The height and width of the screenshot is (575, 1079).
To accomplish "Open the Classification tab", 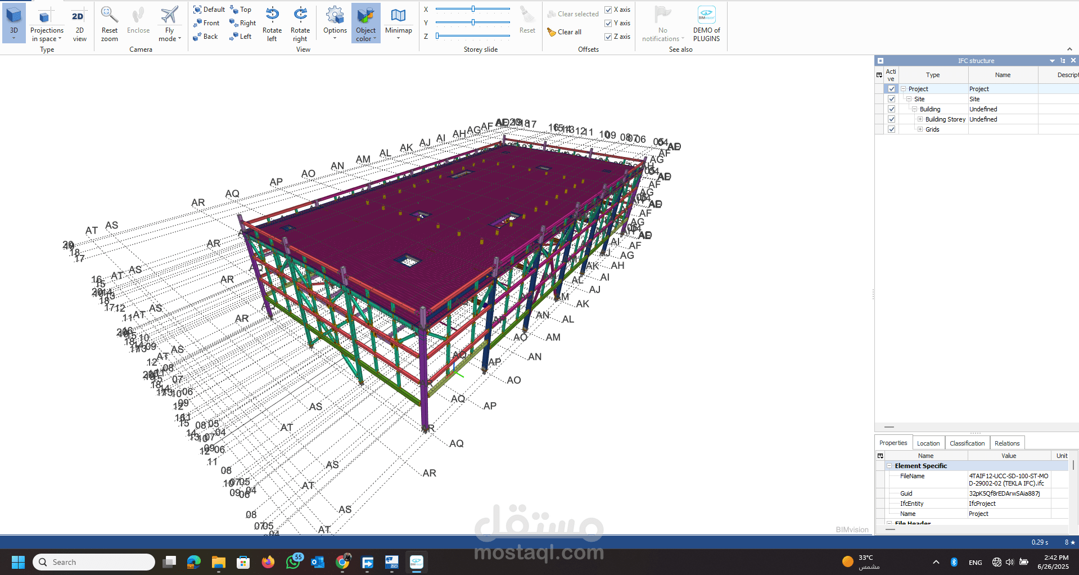I will click(x=967, y=443).
